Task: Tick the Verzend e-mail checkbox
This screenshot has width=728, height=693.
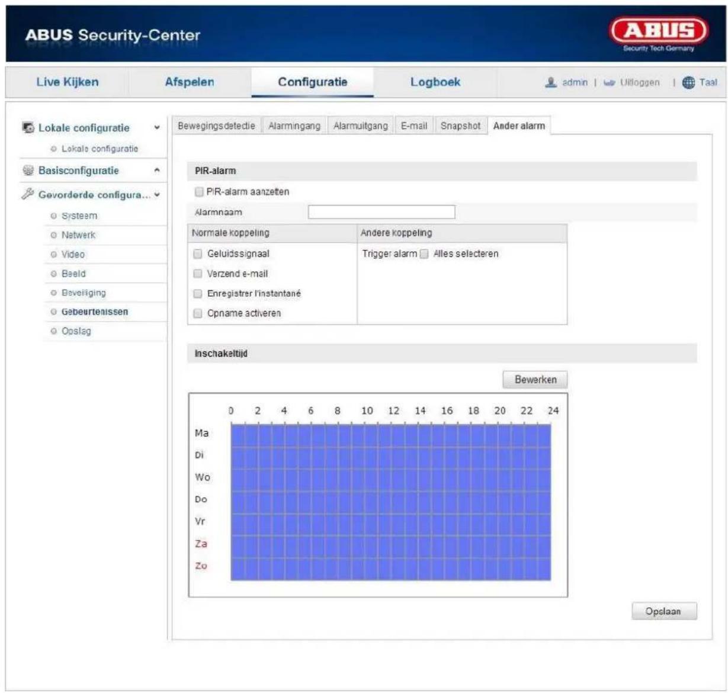Action: tap(198, 274)
